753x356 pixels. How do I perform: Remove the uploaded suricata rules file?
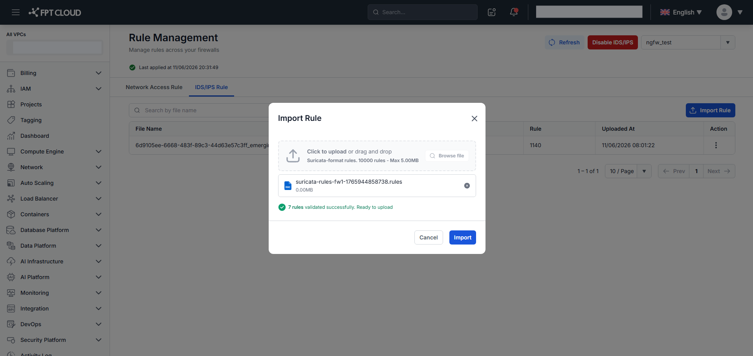467,186
